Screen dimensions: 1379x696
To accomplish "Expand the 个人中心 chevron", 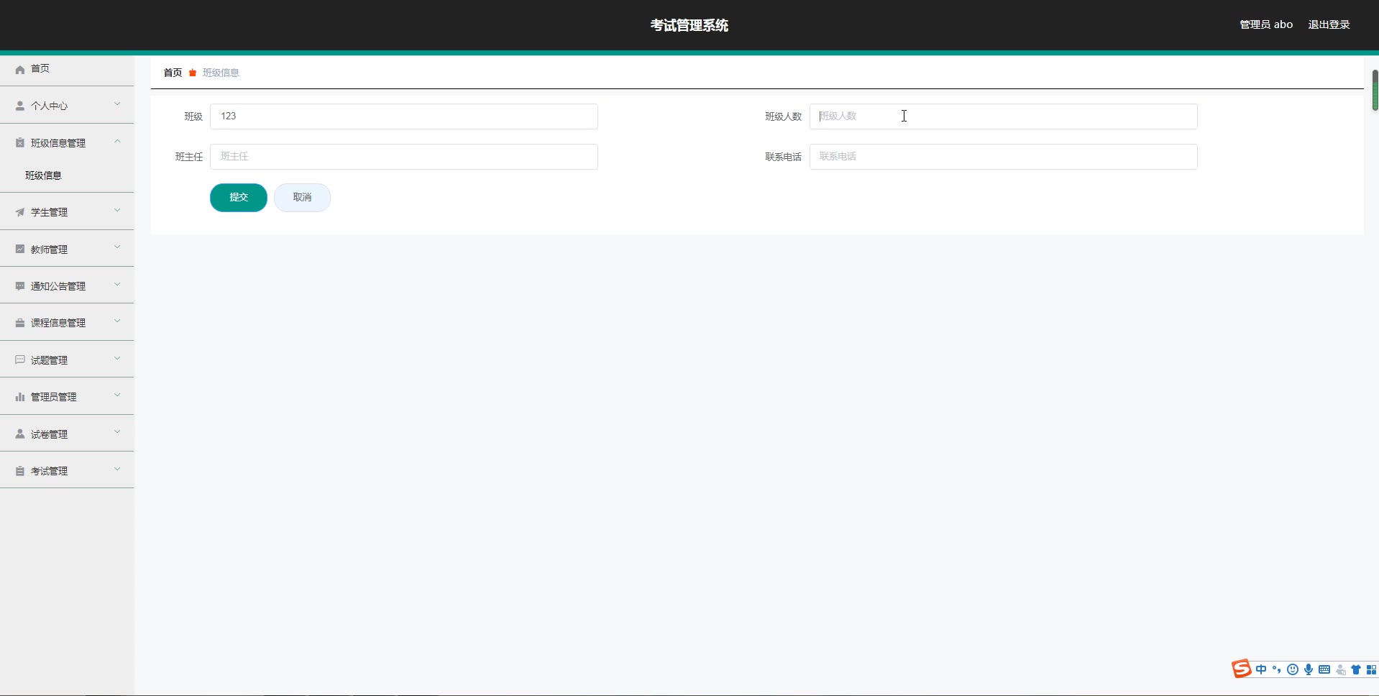I will pos(117,104).
